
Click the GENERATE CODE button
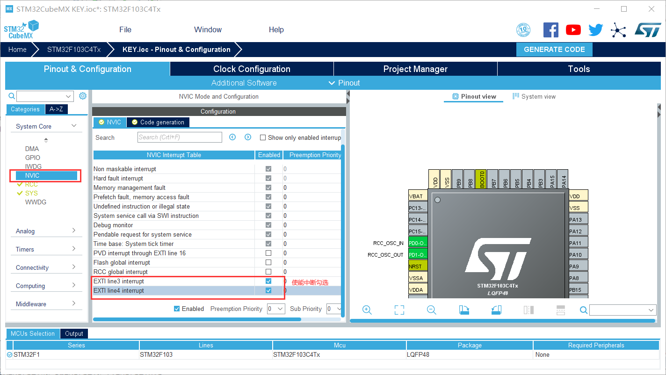(554, 49)
